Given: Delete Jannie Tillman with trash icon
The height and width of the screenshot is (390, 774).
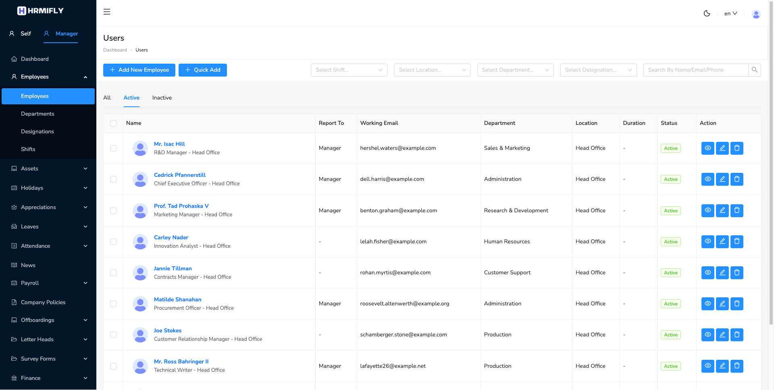Looking at the screenshot, I should click(x=737, y=273).
